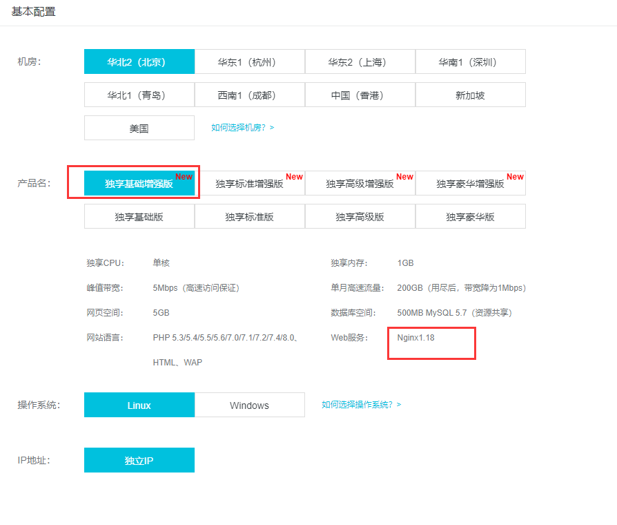The width and height of the screenshot is (617, 525).
Task: Click the 5Mbps peak bandwidth value
Action: click(196, 288)
